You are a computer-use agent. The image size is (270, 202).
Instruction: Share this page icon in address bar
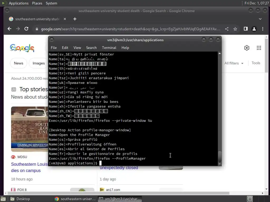point(227,29)
